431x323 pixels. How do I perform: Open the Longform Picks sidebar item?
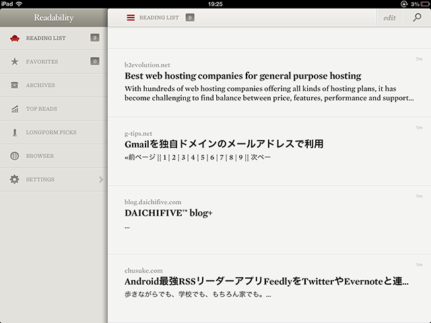tap(54, 133)
